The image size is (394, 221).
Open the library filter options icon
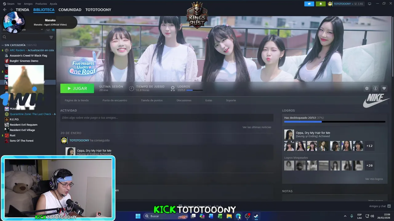coord(51,37)
